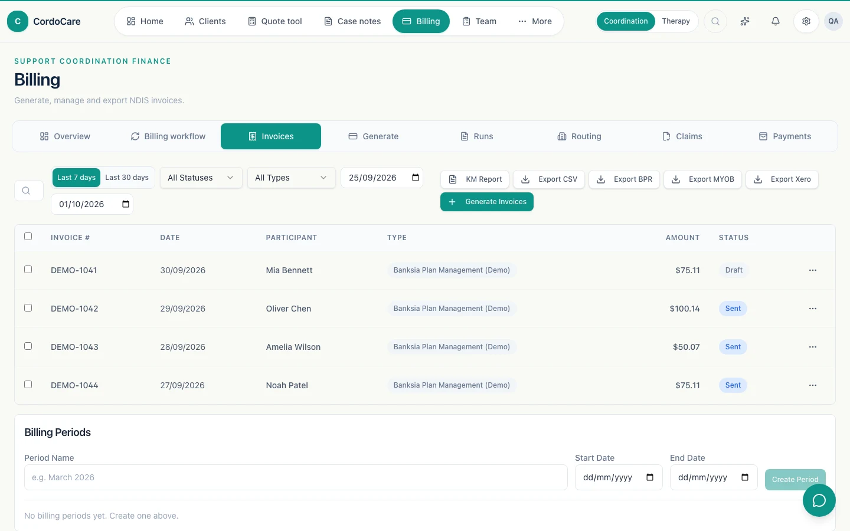
Task: Expand the All Statuses dropdown
Action: pyautogui.click(x=201, y=178)
